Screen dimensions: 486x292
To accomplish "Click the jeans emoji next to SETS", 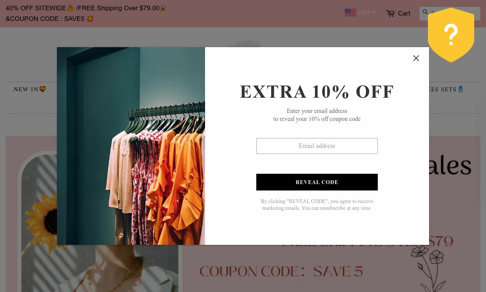I will point(461,89).
